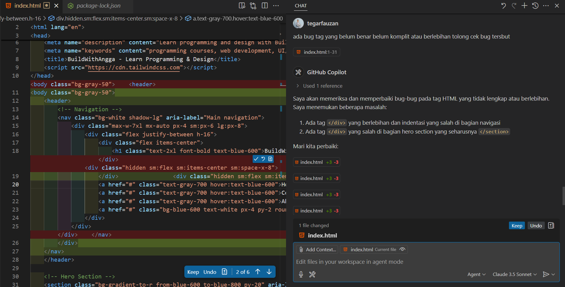Open the Claude 3.5 Sonnet model picker

[x=514, y=274]
